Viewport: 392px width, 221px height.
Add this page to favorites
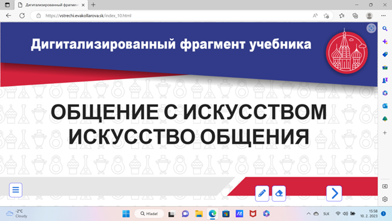[326, 16]
